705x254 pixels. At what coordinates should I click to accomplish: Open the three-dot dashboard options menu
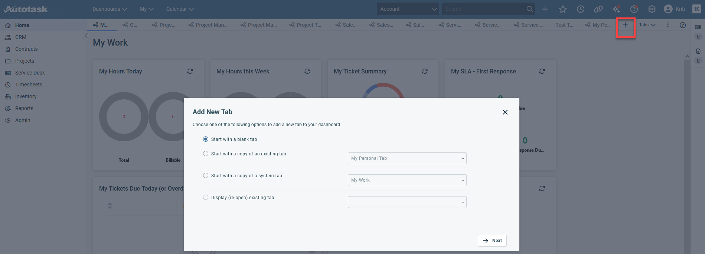click(x=668, y=25)
